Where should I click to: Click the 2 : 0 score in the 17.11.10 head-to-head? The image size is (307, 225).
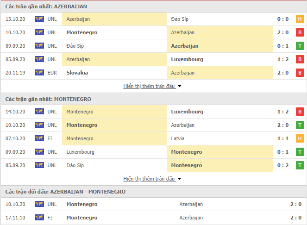pyautogui.click(x=296, y=218)
